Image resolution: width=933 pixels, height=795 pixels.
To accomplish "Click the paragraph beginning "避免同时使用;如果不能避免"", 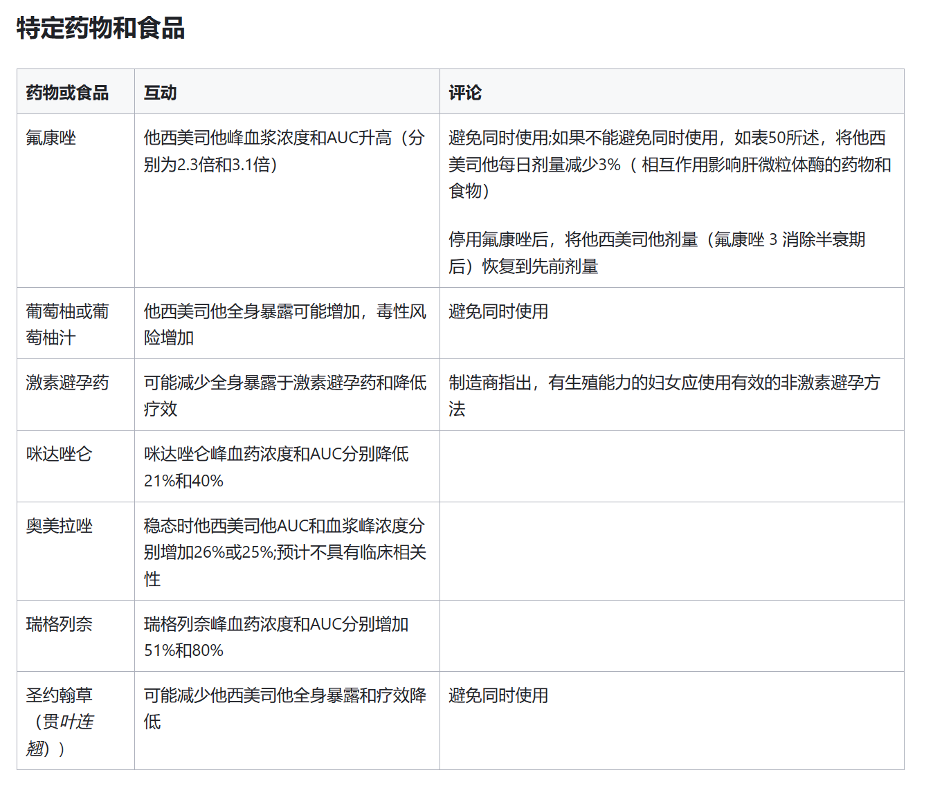I will pyautogui.click(x=669, y=164).
